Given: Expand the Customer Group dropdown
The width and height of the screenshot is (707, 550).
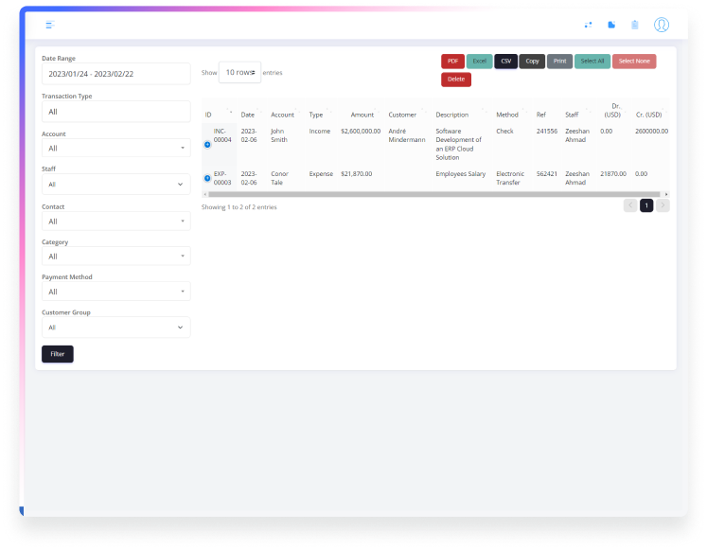Looking at the screenshot, I should [x=115, y=327].
